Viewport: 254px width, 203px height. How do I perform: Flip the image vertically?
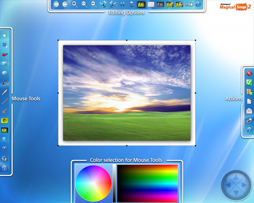point(132,4)
